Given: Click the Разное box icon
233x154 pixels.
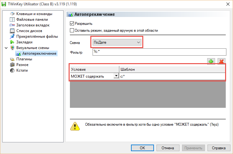Looking at the screenshot, I should click(12, 65).
